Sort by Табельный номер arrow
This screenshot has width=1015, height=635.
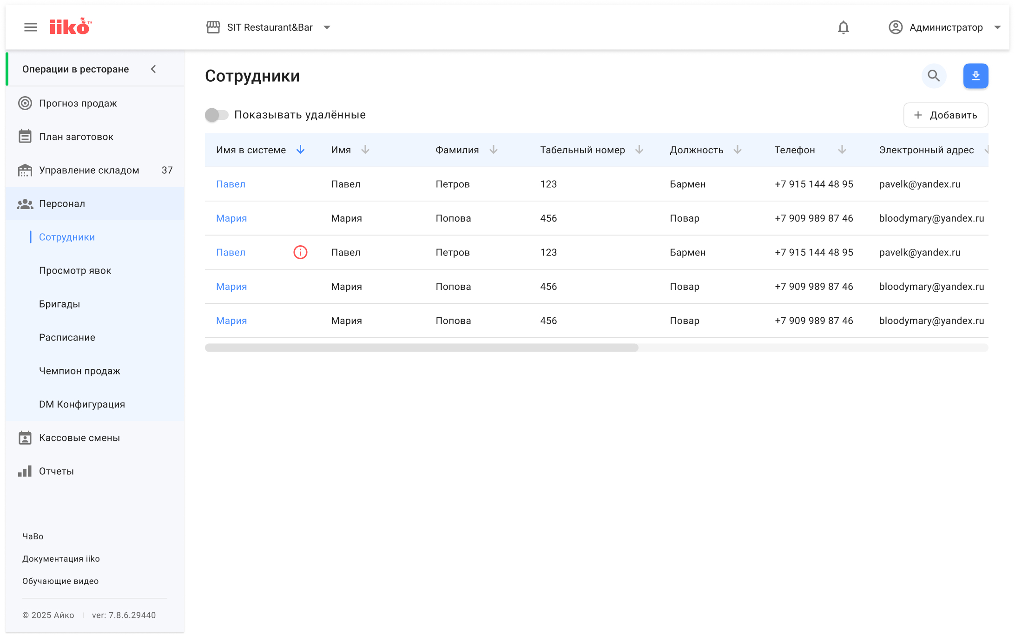click(639, 150)
